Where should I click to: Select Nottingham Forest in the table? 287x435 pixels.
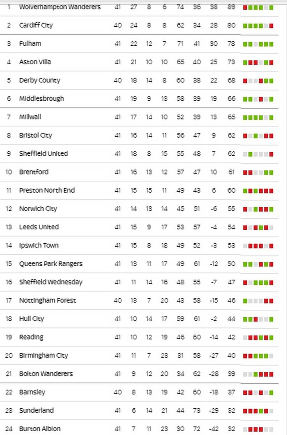click(47, 300)
